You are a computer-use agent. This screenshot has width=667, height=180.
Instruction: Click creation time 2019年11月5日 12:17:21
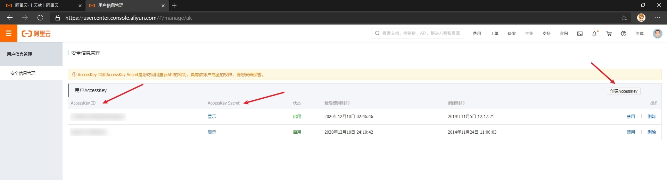click(471, 117)
